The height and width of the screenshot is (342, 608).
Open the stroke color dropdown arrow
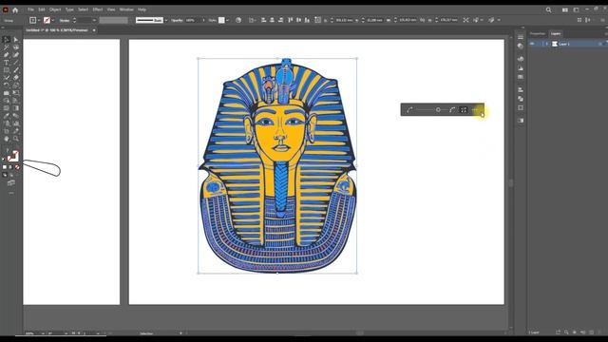coord(53,20)
